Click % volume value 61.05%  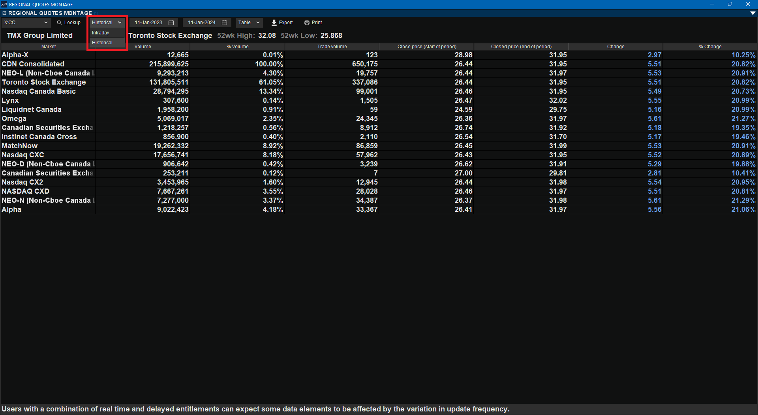[x=271, y=82]
